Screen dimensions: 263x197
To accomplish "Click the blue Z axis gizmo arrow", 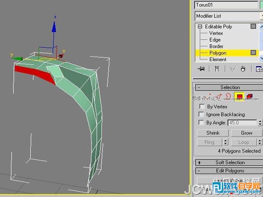I will [x=54, y=27].
